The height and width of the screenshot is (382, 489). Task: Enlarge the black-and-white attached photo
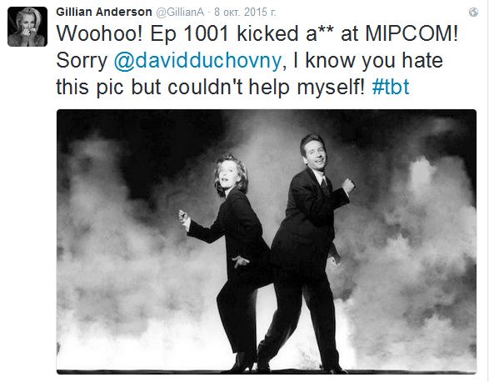(267, 241)
